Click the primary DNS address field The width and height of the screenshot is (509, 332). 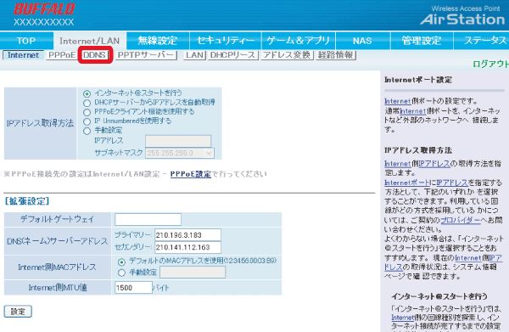pos(188,235)
